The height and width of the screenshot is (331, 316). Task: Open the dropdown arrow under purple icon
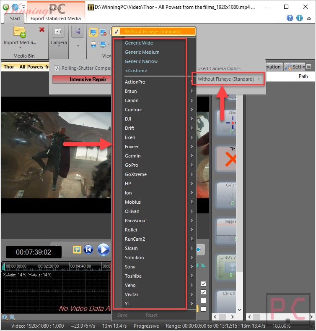tap(78, 46)
